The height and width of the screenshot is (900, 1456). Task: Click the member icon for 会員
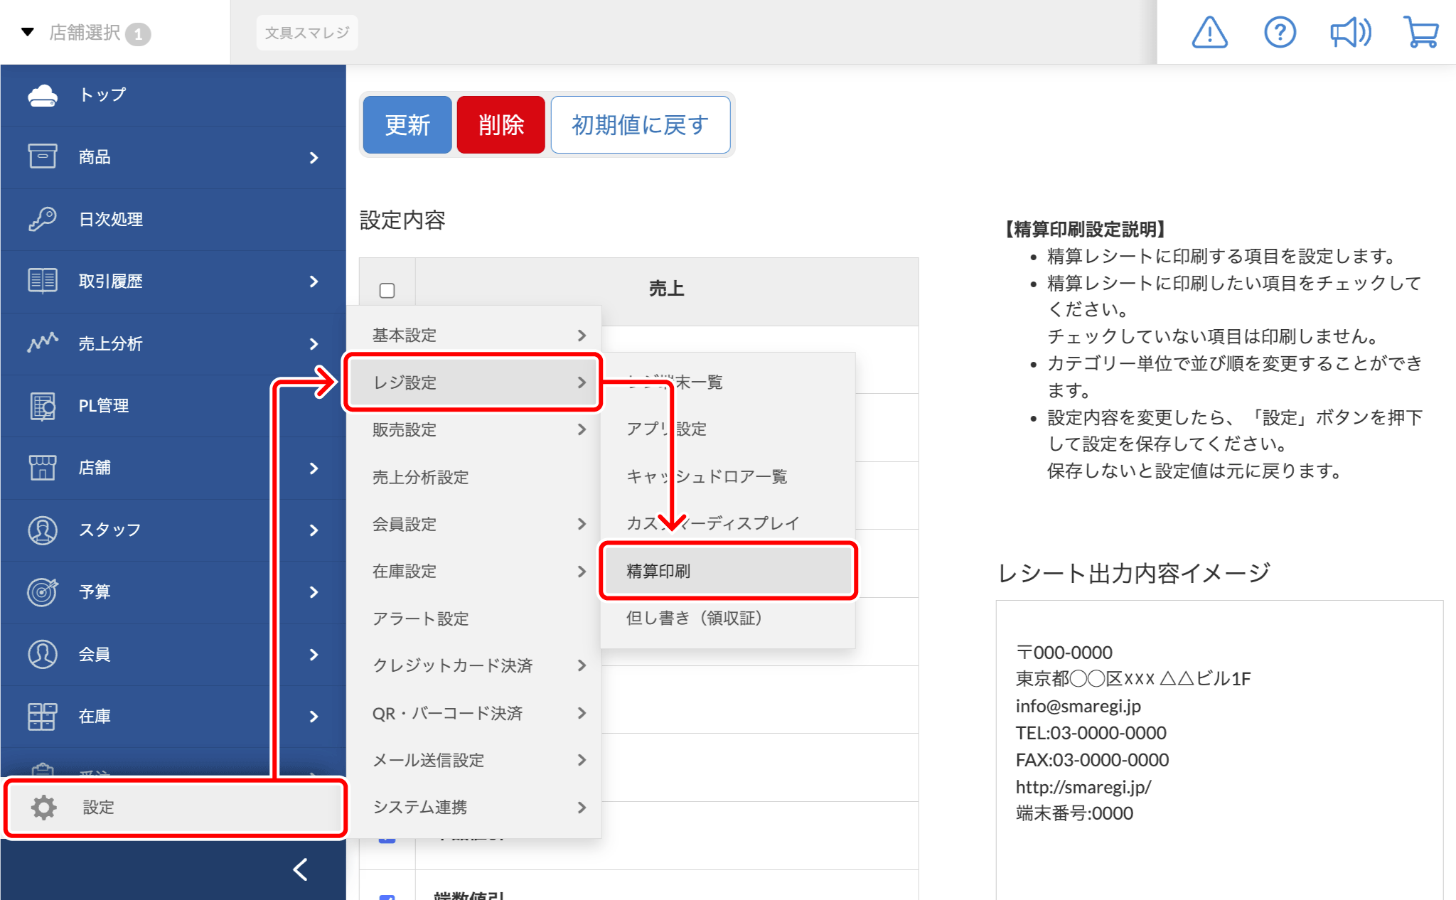[x=43, y=654]
